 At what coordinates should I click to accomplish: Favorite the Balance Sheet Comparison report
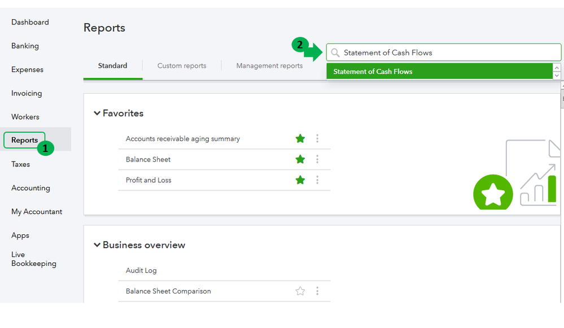[x=300, y=291]
